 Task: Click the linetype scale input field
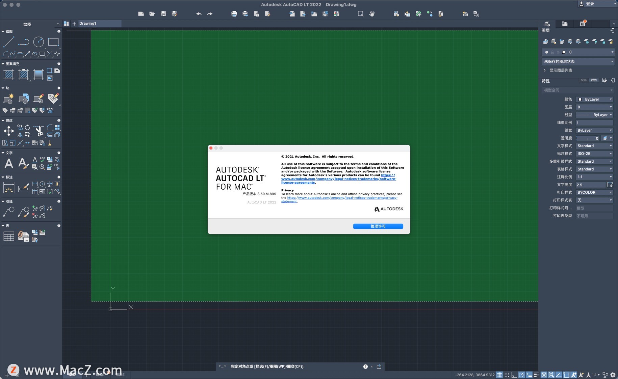[594, 123]
